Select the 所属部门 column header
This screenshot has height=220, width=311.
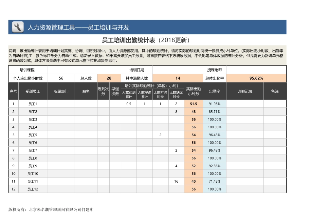[x=61, y=91]
